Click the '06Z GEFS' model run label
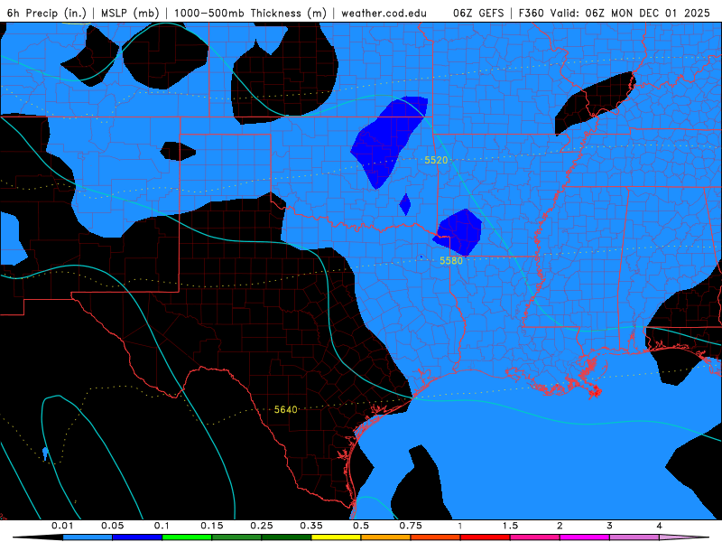This screenshot has width=722, height=542. point(478,14)
